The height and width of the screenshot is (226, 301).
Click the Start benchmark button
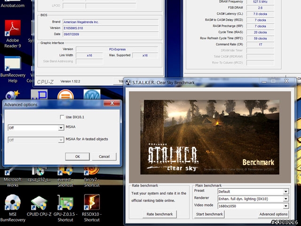tap(209, 214)
